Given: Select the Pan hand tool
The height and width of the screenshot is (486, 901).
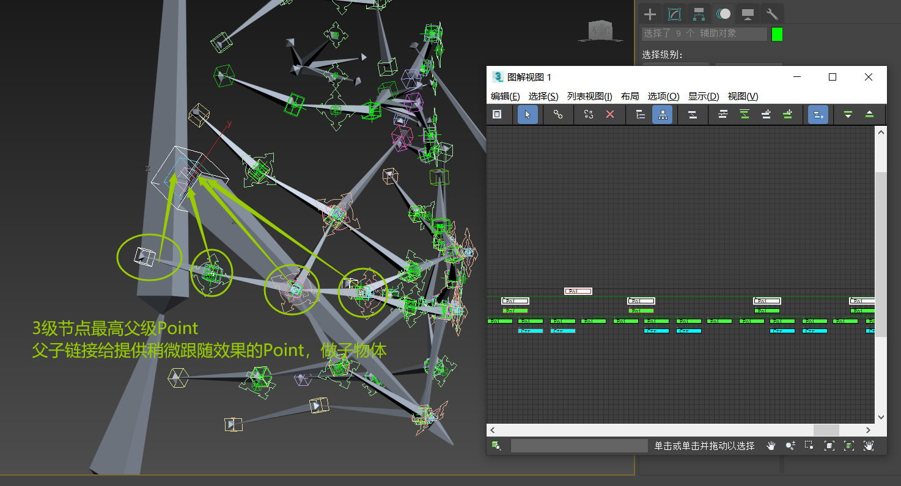Looking at the screenshot, I should click(x=771, y=446).
